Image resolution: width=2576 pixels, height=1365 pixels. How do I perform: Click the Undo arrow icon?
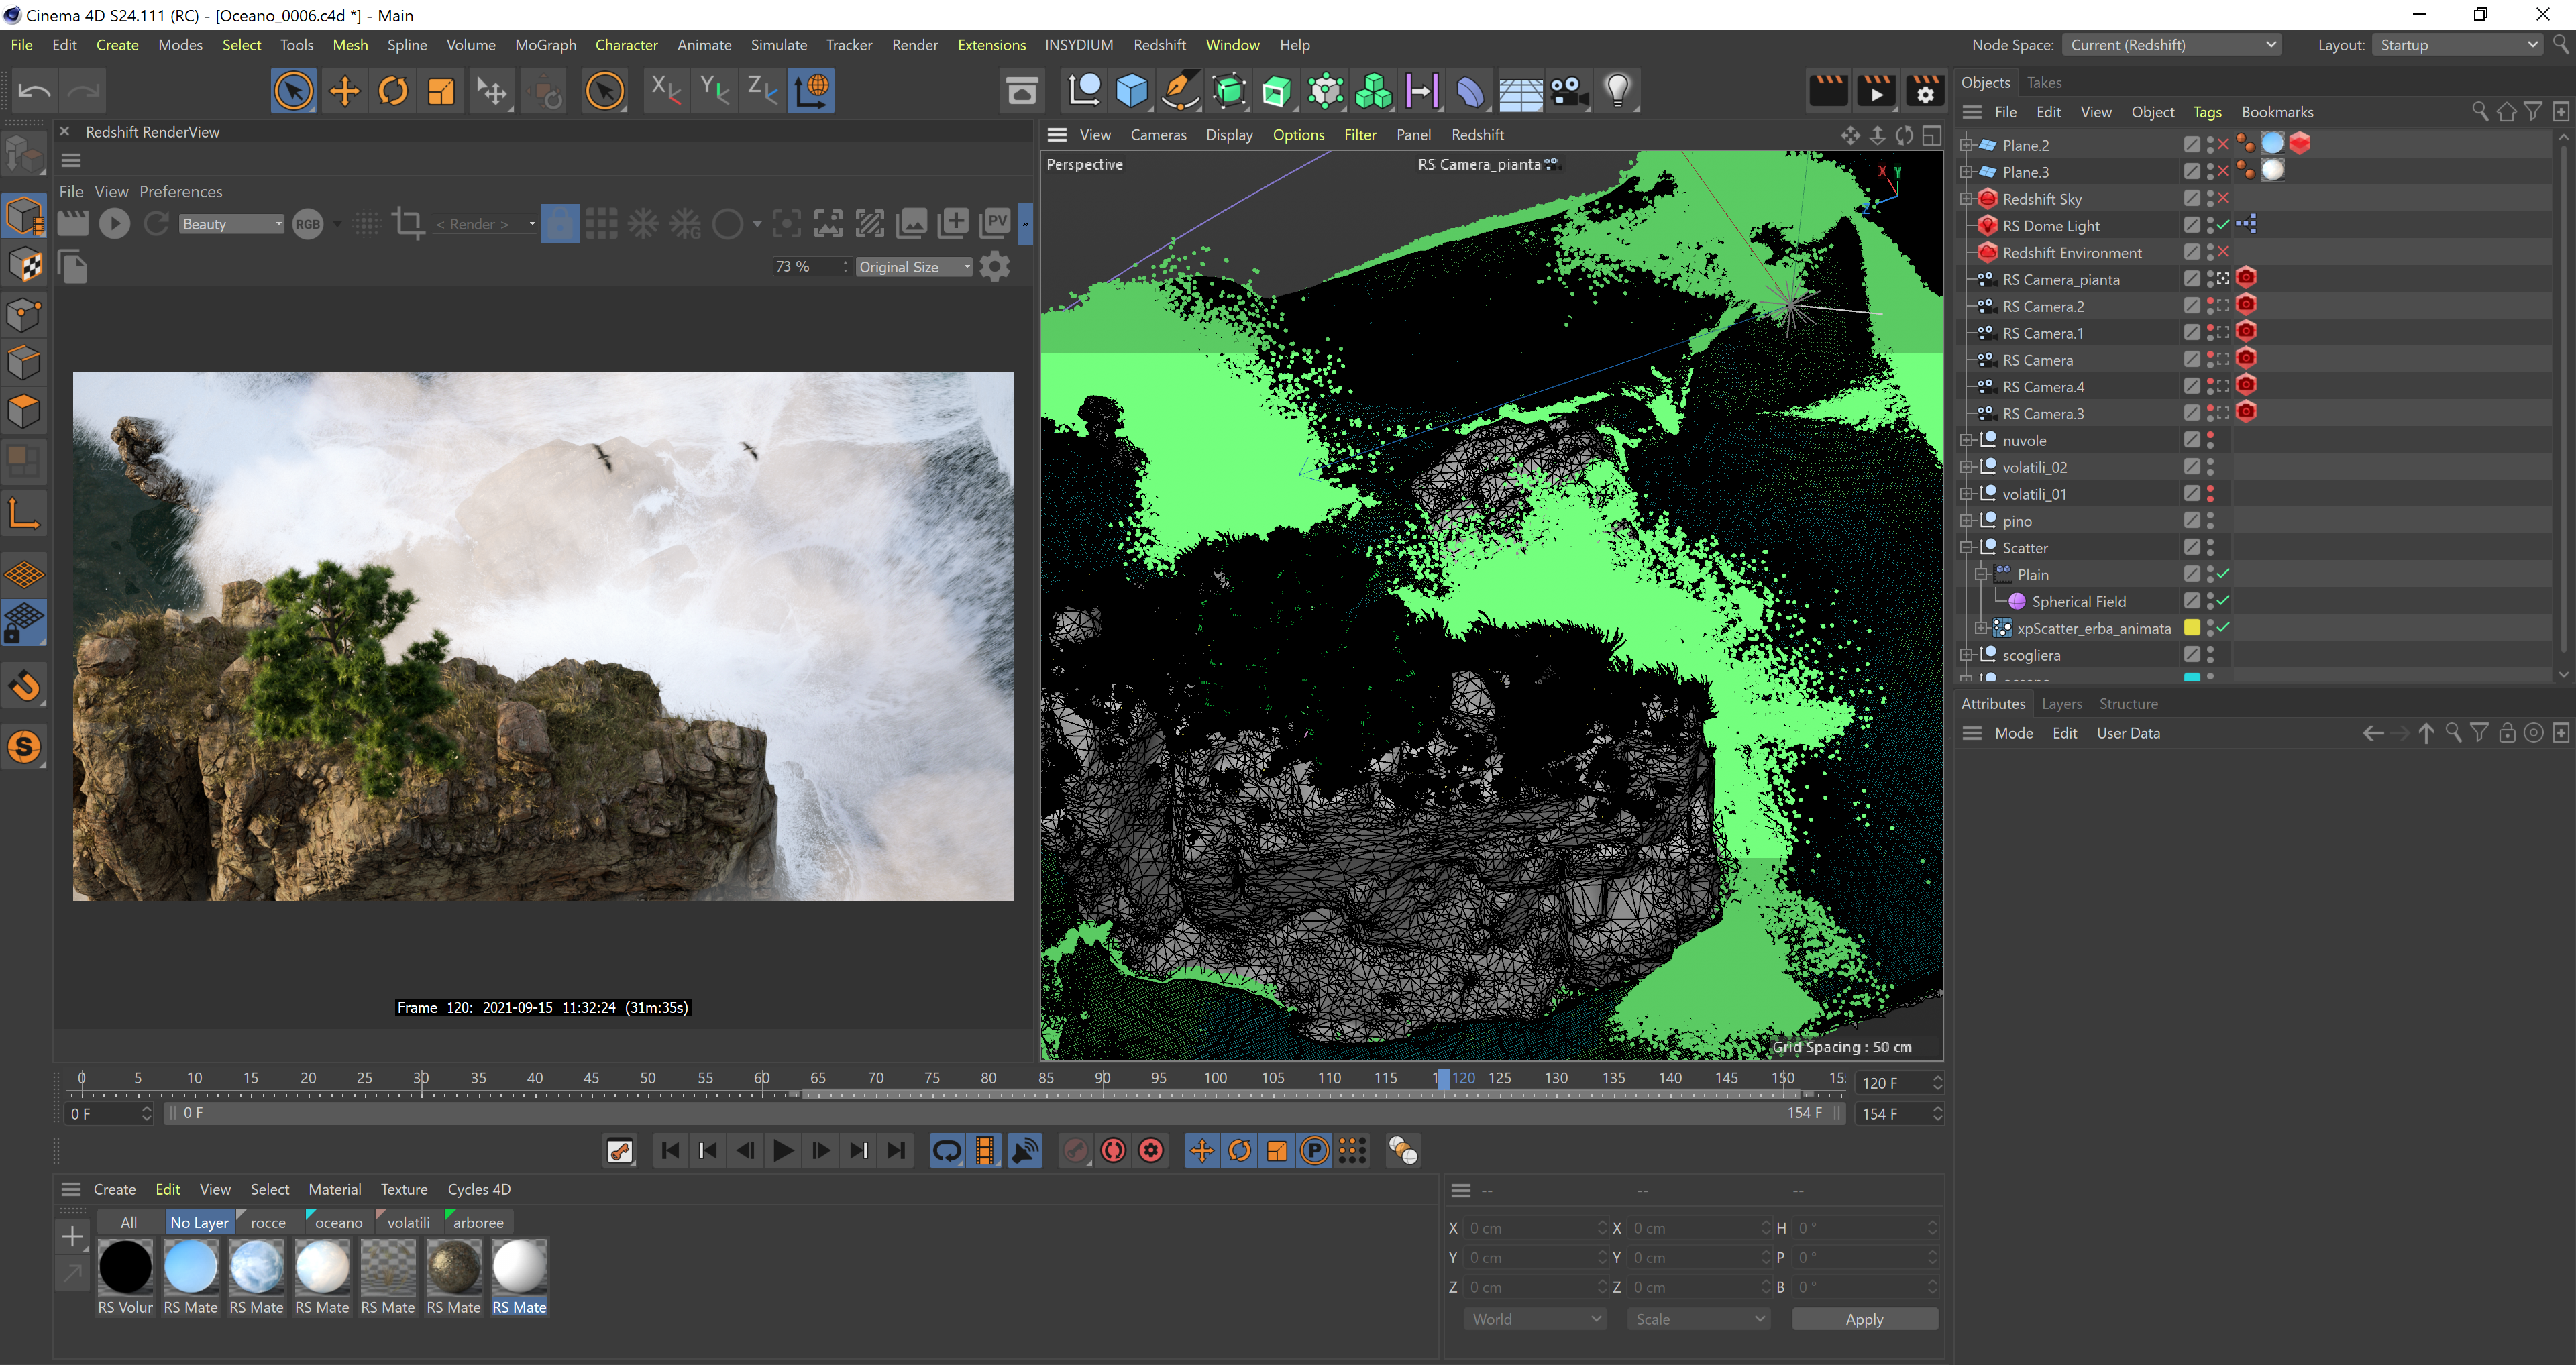34,91
